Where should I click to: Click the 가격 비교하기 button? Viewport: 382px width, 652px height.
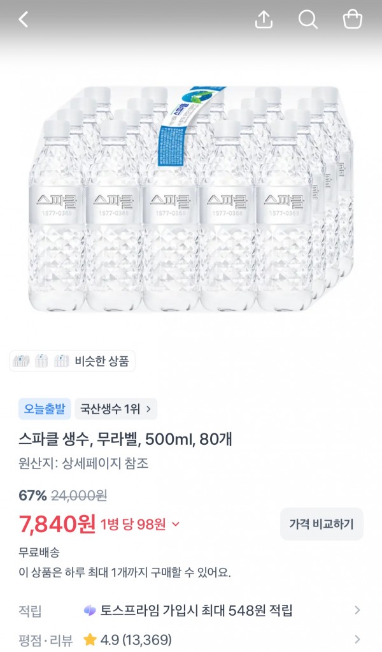click(x=322, y=524)
